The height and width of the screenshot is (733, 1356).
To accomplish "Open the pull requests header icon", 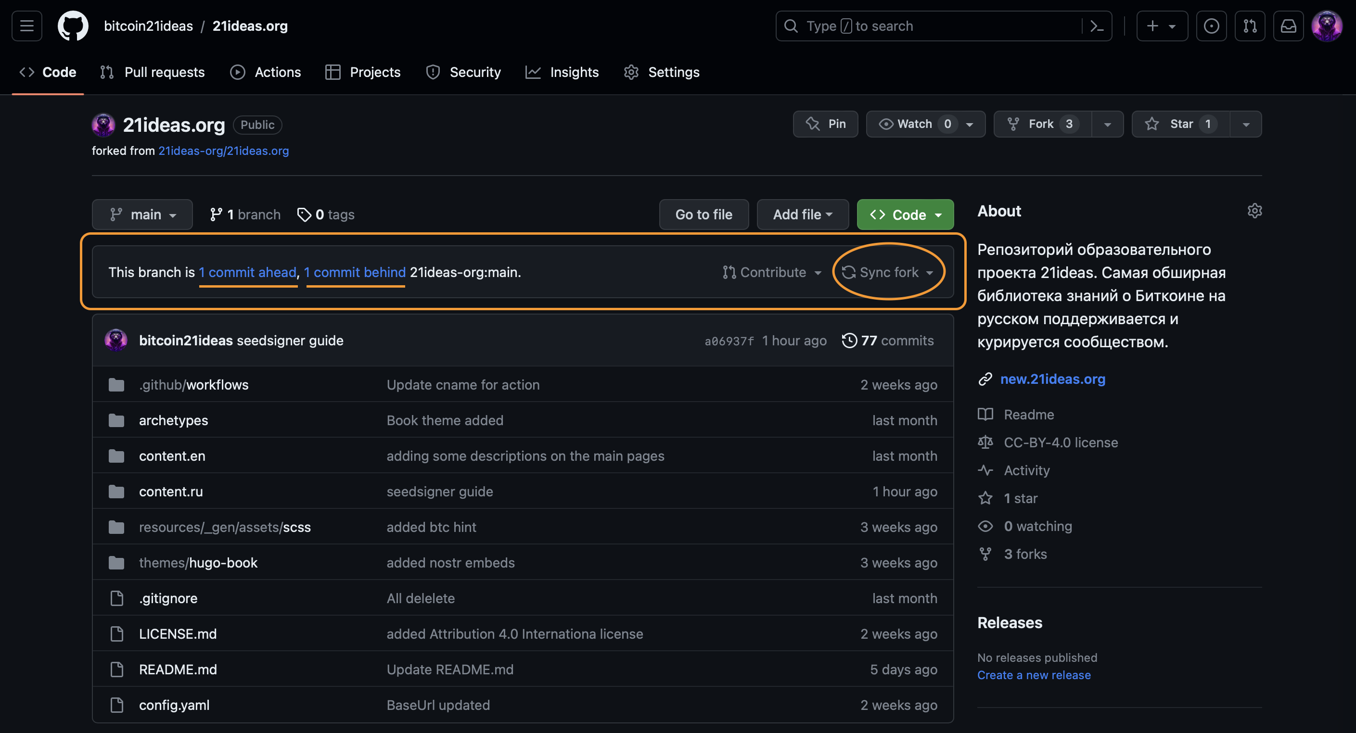I will tap(1250, 26).
